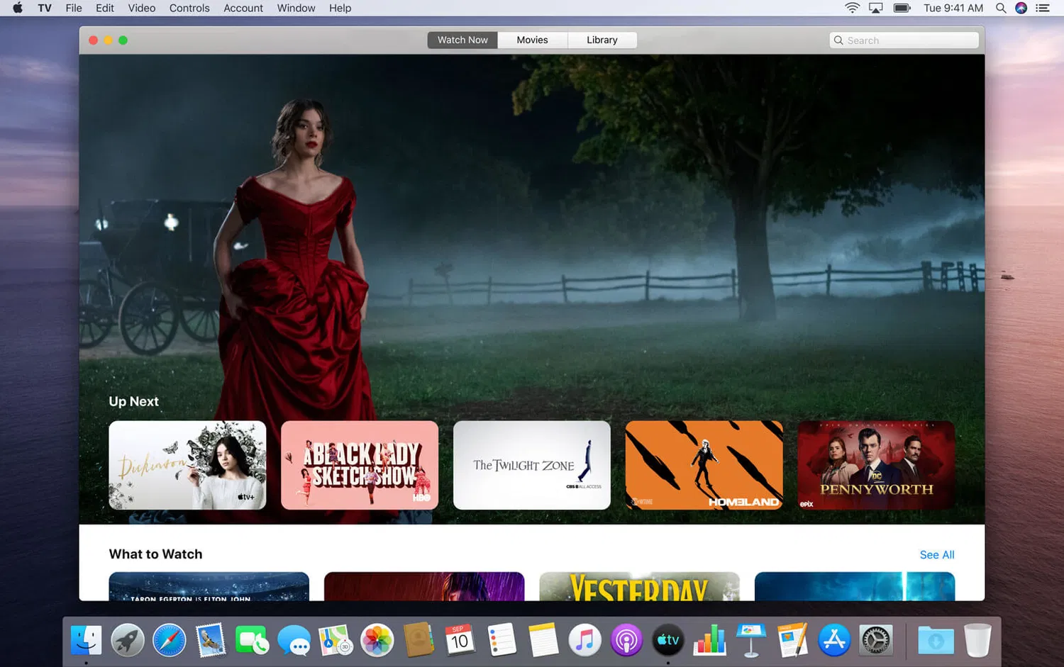The height and width of the screenshot is (667, 1064).
Task: Open the Yesterday movie poster
Action: tap(639, 586)
